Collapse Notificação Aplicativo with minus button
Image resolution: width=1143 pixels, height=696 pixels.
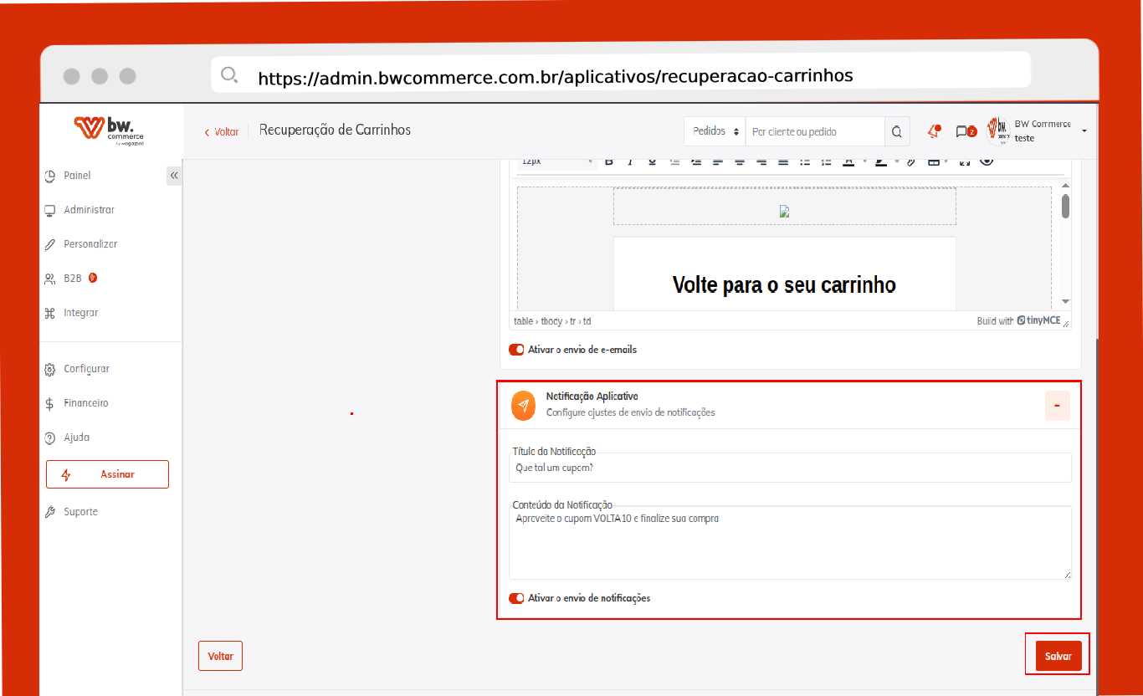pos(1058,406)
